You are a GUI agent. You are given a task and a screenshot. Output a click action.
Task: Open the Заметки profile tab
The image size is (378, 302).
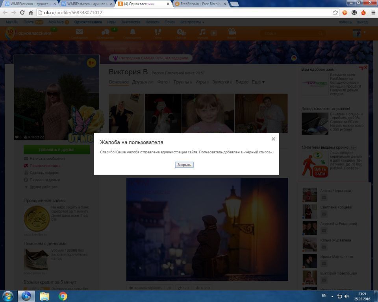[222, 82]
